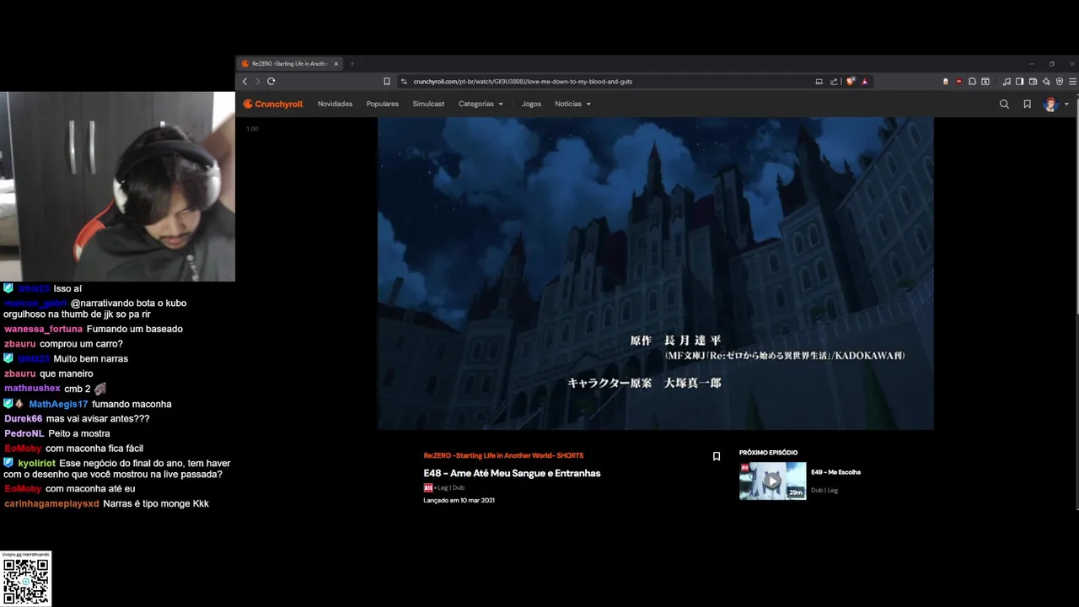1079x607 pixels.
Task: Select the Re:ZERO Starting Life tab
Action: [x=289, y=63]
